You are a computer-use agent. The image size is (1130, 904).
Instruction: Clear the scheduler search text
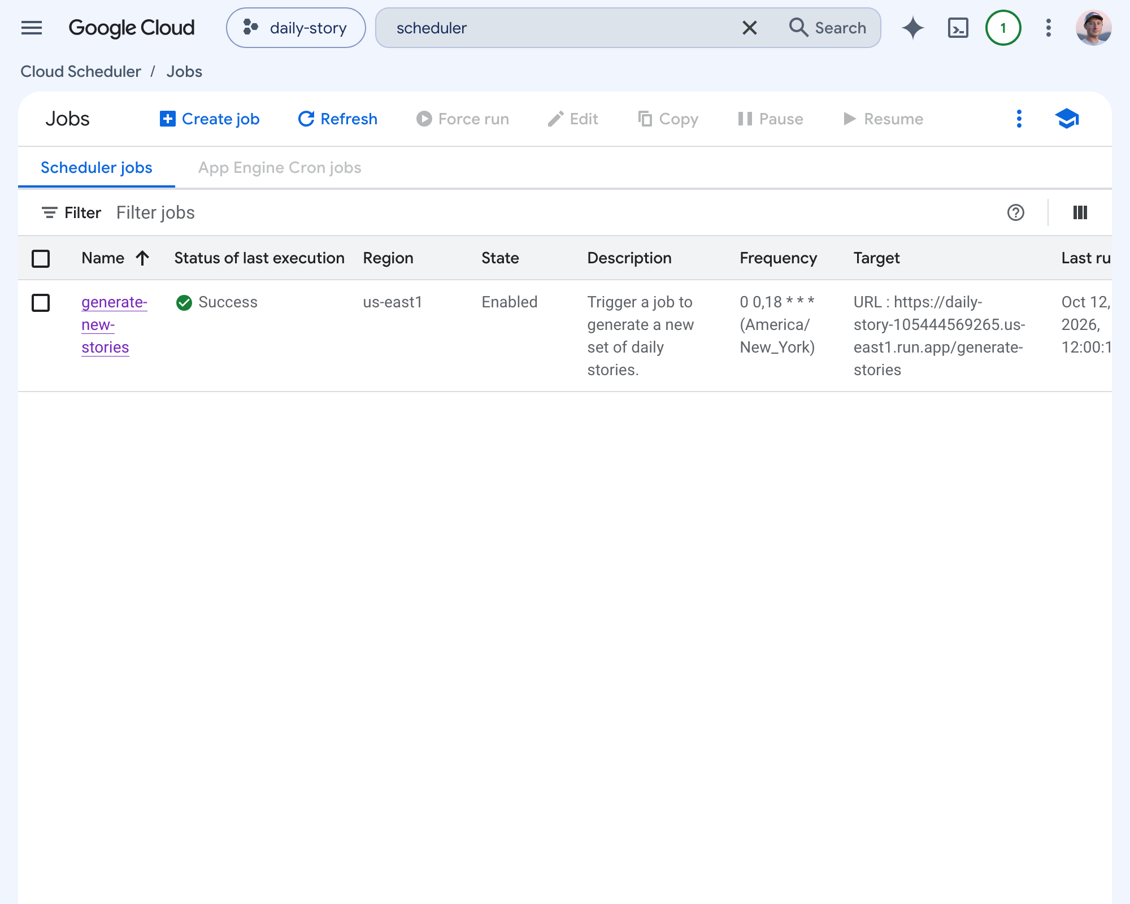749,28
